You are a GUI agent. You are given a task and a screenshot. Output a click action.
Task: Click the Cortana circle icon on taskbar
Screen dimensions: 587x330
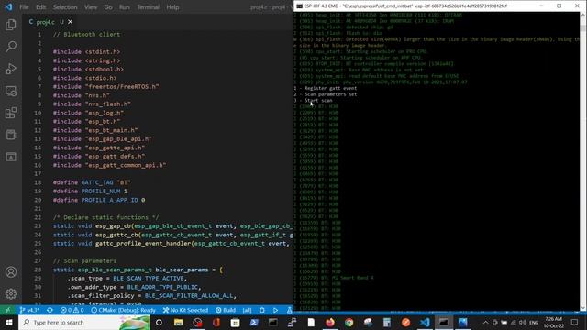[x=159, y=322]
